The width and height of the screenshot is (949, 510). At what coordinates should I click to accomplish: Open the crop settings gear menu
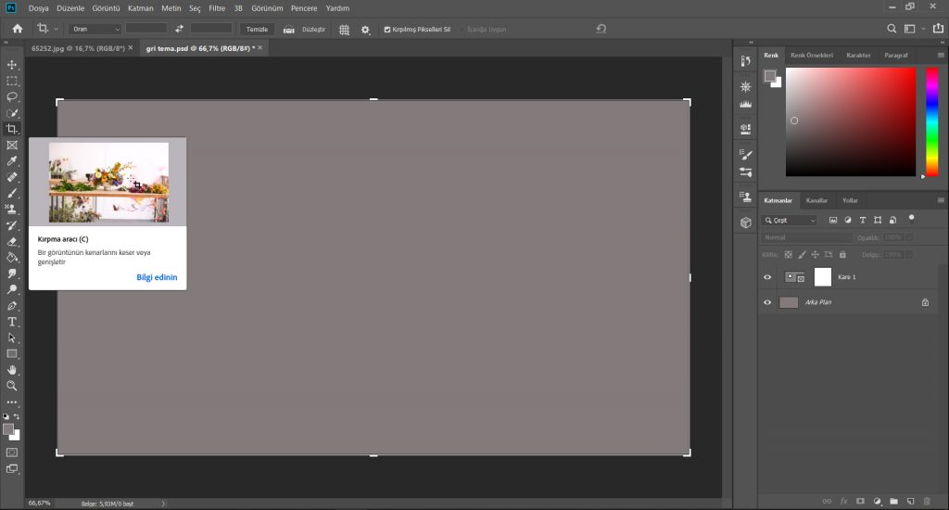click(x=365, y=29)
